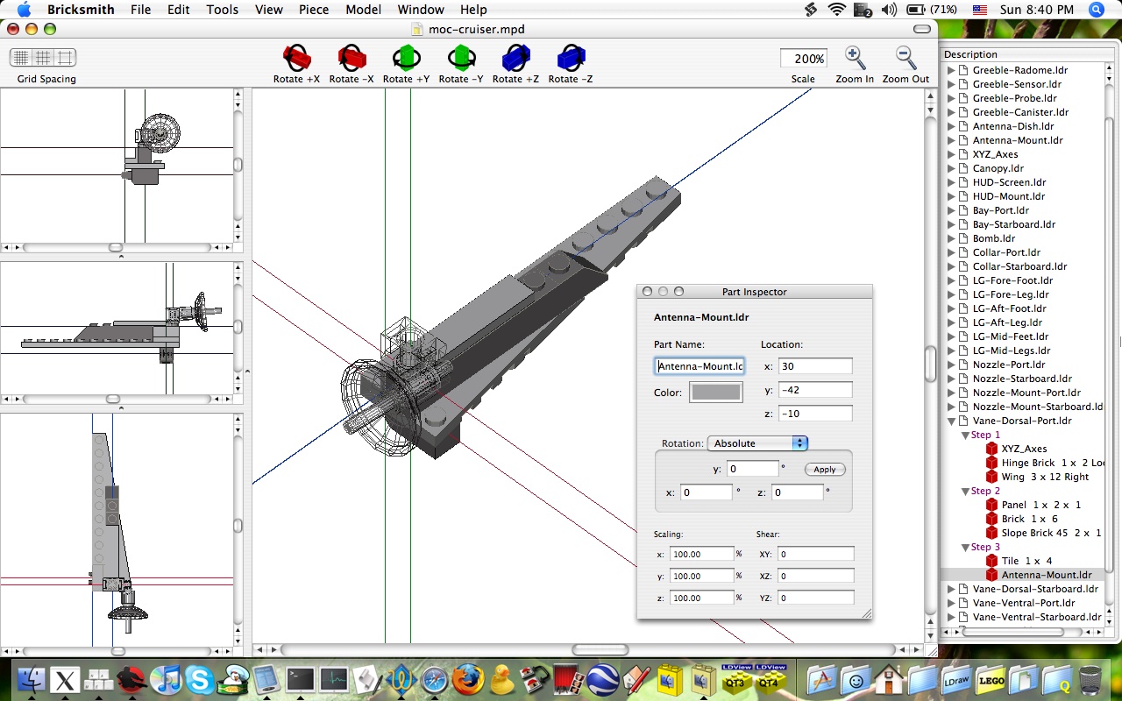Open the Model menu

[x=363, y=10]
